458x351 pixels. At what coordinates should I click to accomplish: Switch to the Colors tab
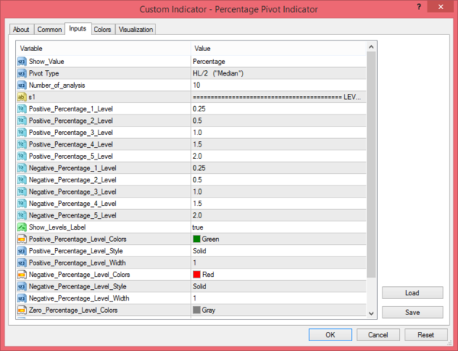point(102,30)
